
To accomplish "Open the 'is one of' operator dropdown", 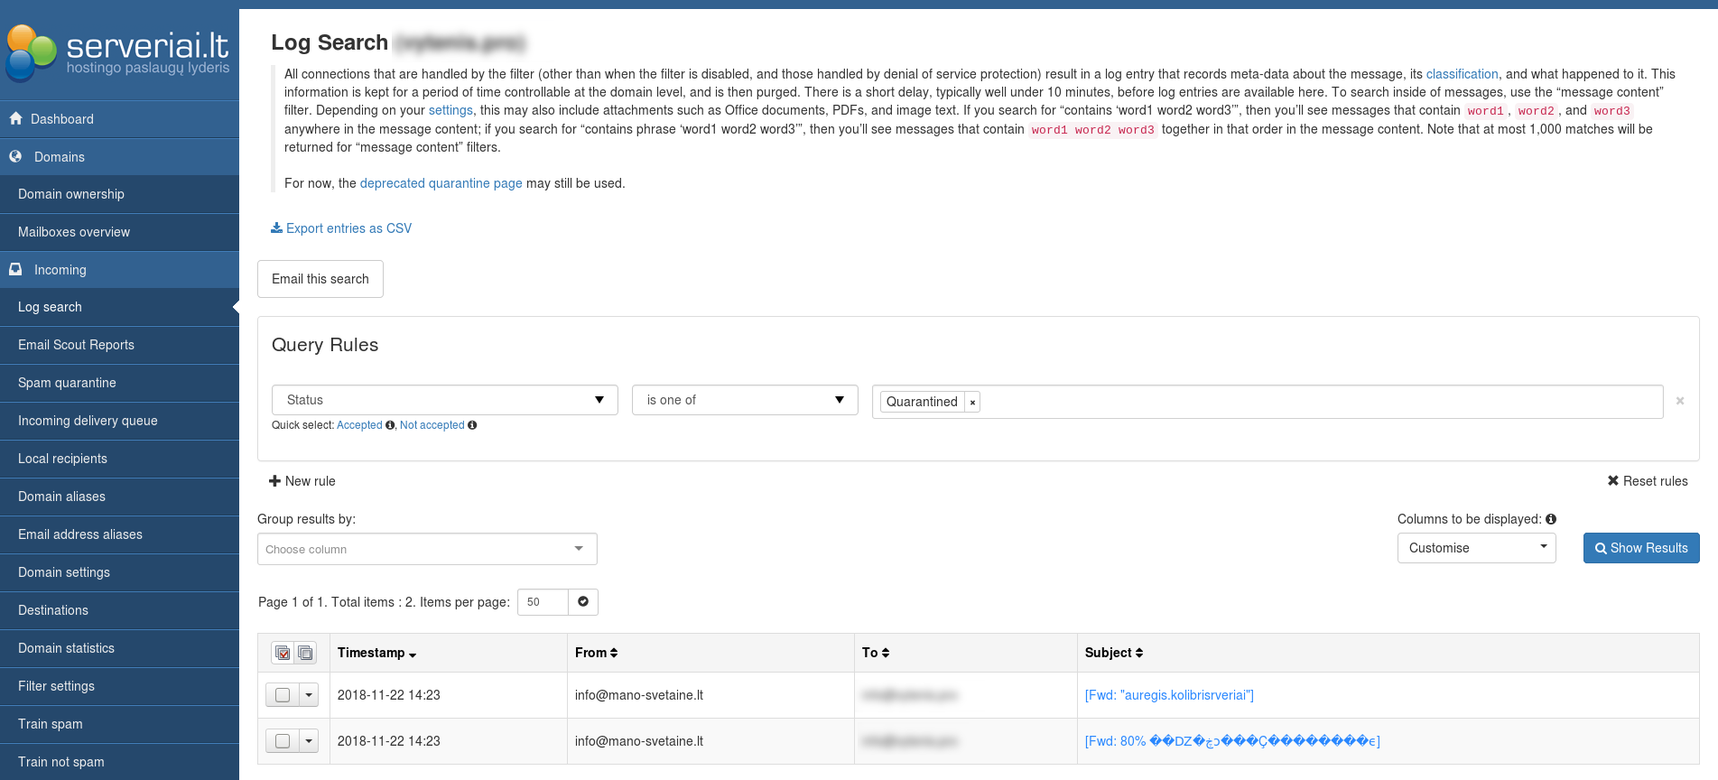I will click(745, 400).
